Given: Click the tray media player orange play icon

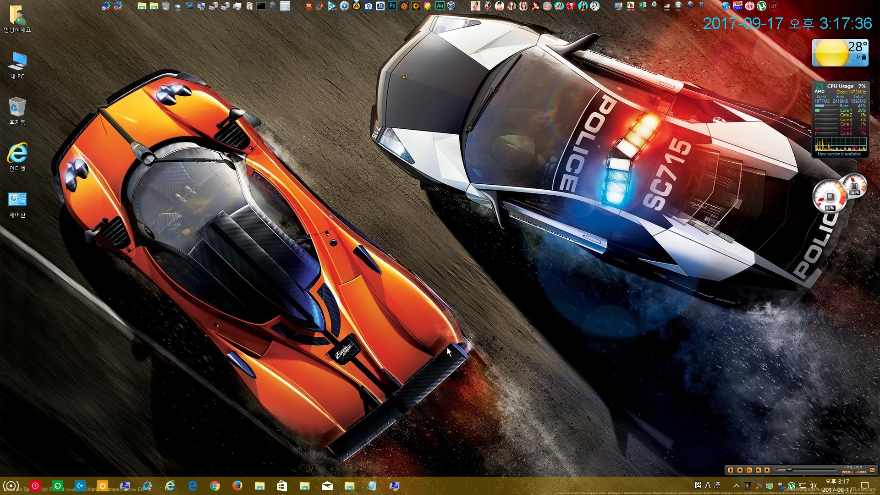Looking at the screenshot, I should click(x=747, y=486).
